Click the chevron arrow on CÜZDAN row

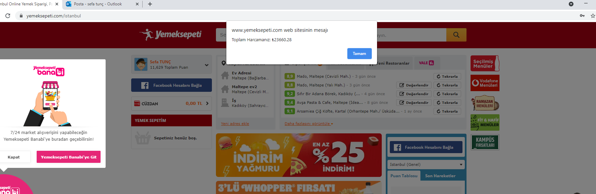click(207, 104)
